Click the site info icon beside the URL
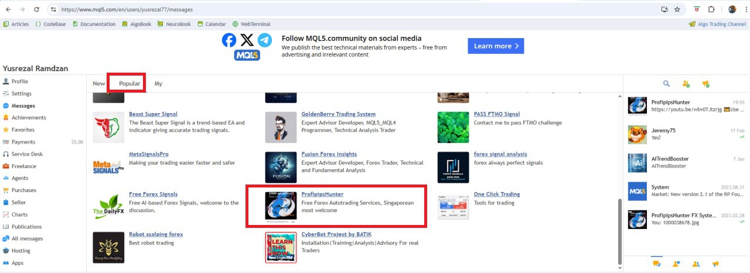This screenshot has height=273, width=750. tap(53, 9)
